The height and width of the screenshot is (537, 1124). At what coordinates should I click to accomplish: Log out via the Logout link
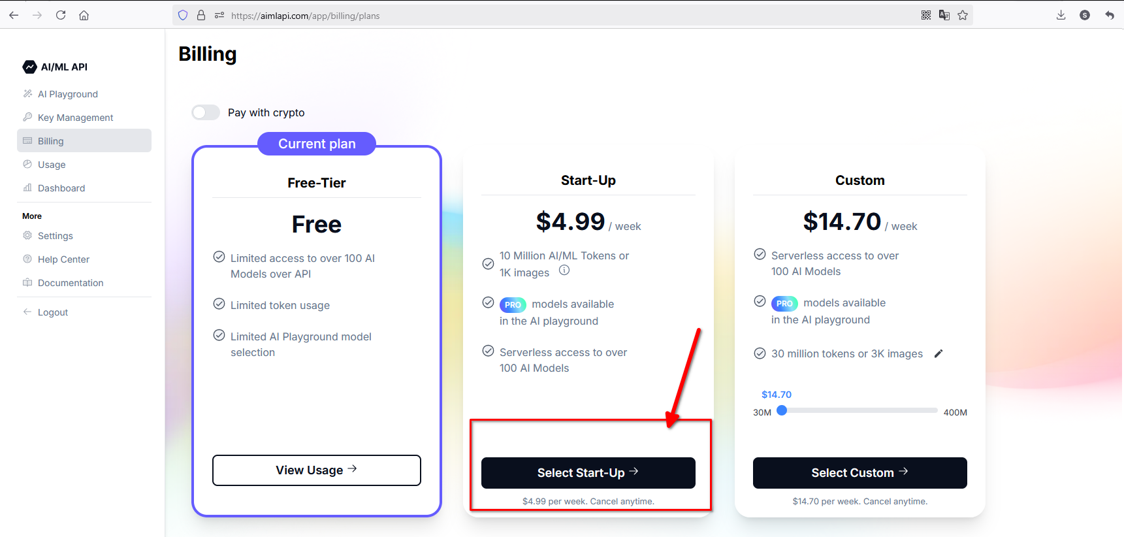[52, 312]
